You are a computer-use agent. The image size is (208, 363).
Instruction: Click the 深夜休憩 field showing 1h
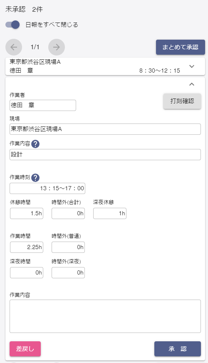[110, 214]
